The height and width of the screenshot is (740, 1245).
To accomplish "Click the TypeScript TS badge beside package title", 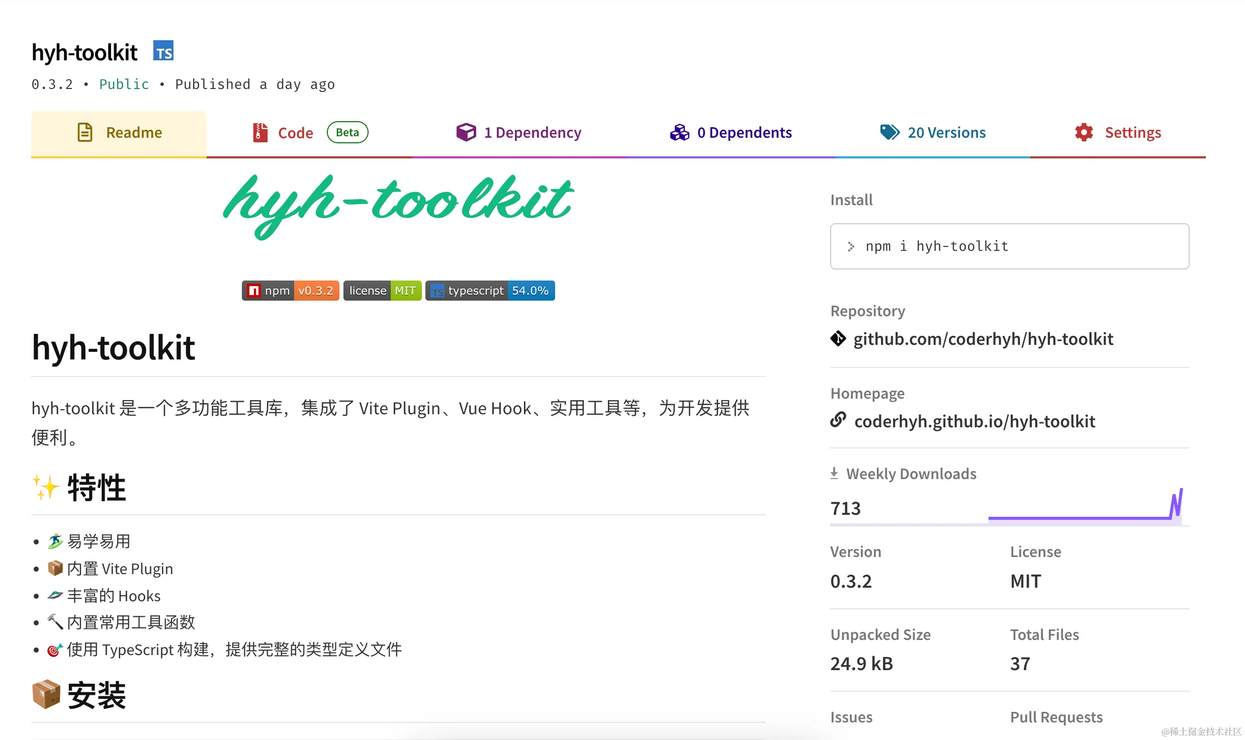I will tap(163, 51).
